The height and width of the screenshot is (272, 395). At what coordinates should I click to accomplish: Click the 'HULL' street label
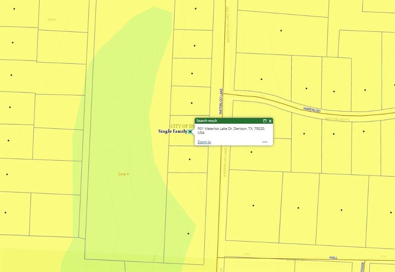pos(333,257)
